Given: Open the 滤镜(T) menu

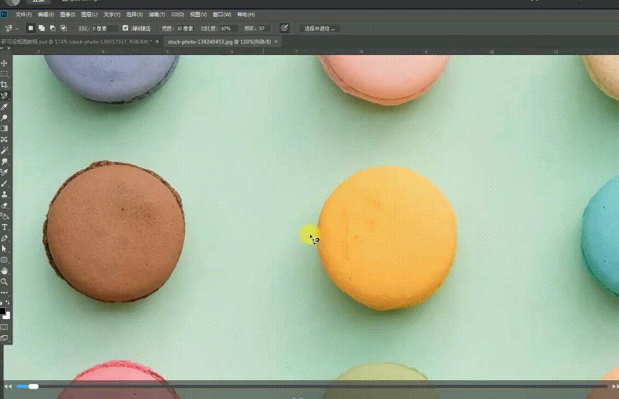Looking at the screenshot, I should [x=157, y=15].
